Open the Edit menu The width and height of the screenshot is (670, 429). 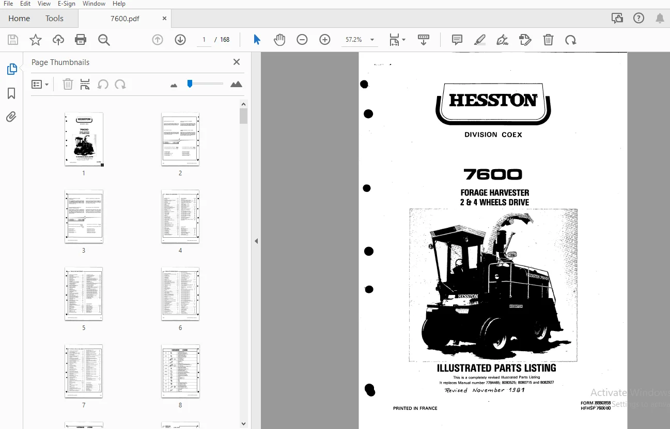pyautogui.click(x=25, y=4)
